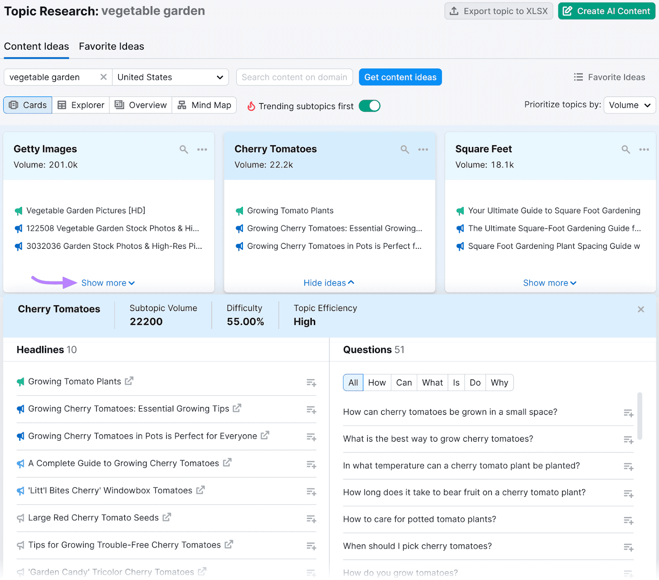Open more options on Getty Images card
This screenshot has height=580, width=659.
coord(202,150)
